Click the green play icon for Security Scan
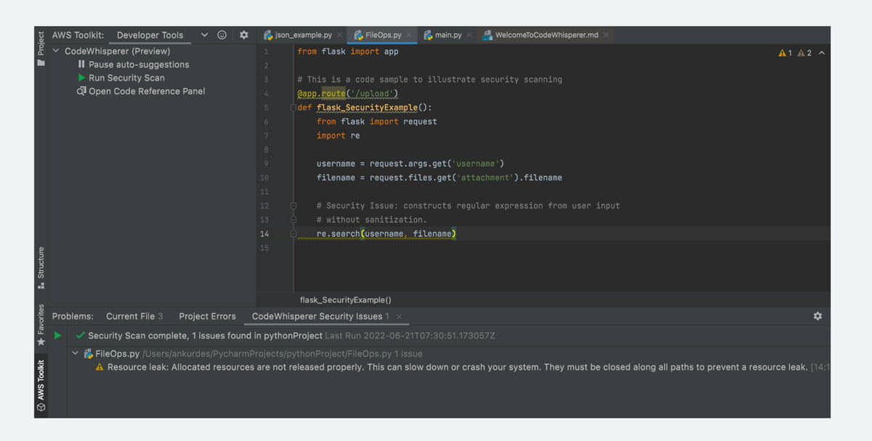Image resolution: width=872 pixels, height=441 pixels. (81, 78)
